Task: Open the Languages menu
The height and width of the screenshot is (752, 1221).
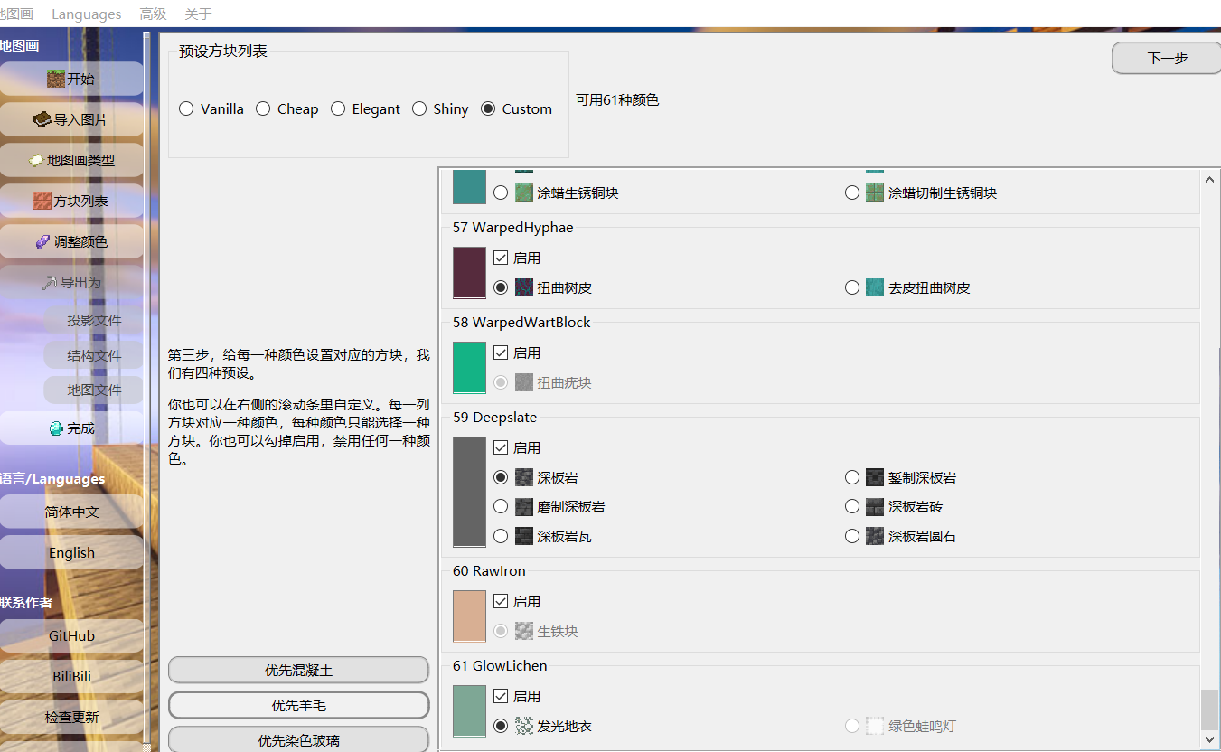Action: tap(86, 14)
